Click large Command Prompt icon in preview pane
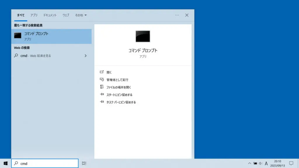The width and height of the screenshot is (299, 168). (x=143, y=36)
